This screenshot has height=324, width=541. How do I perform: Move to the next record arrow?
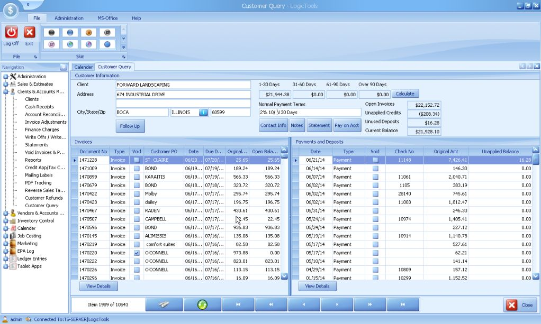(337, 304)
